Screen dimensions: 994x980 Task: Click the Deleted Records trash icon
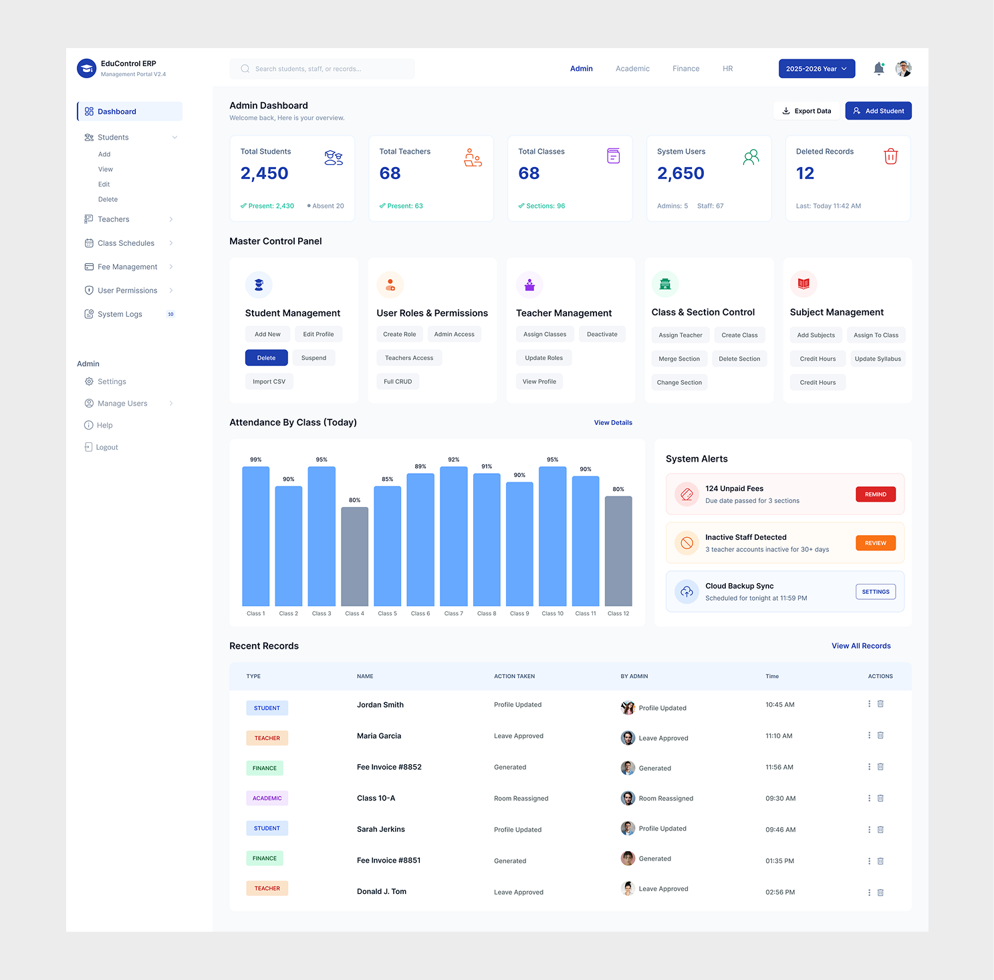890,156
